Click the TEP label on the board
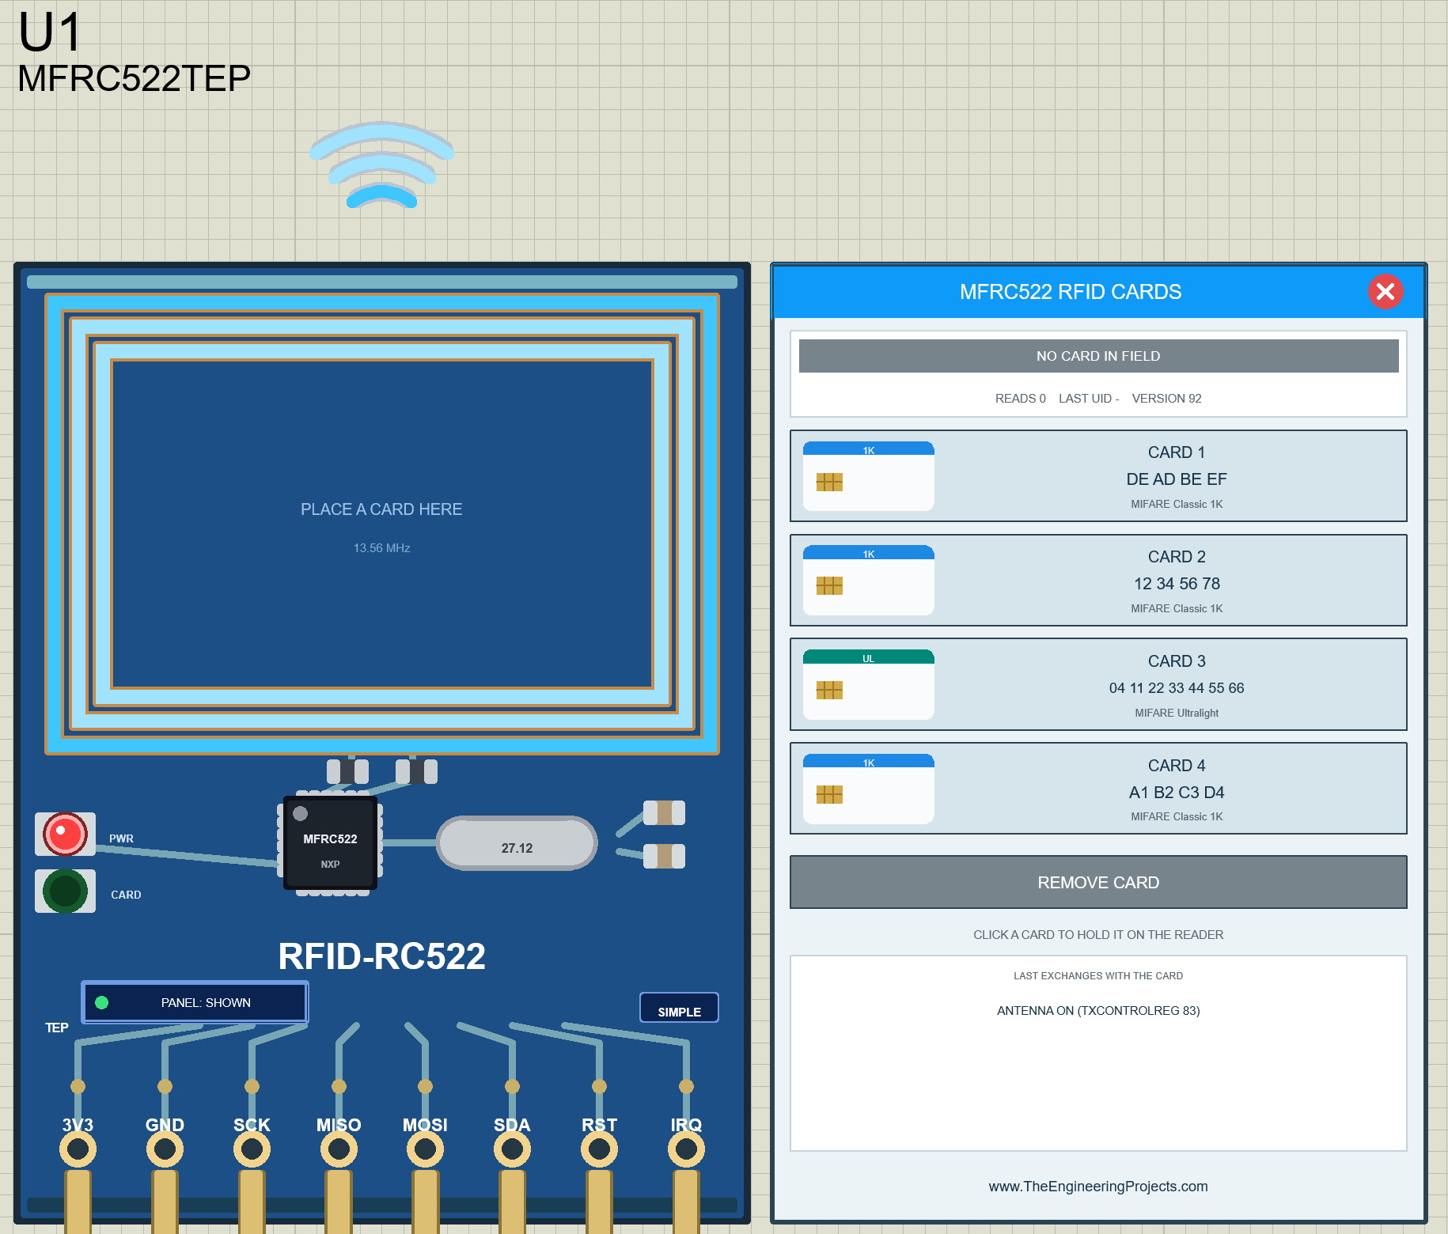 pyautogui.click(x=56, y=1028)
